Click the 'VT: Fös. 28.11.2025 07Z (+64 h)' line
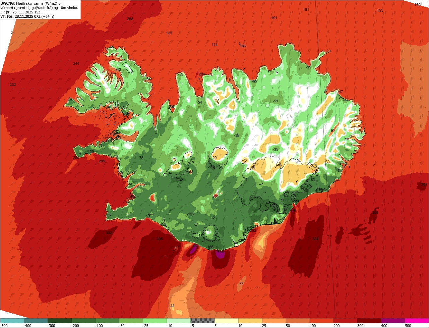 click(x=27, y=16)
